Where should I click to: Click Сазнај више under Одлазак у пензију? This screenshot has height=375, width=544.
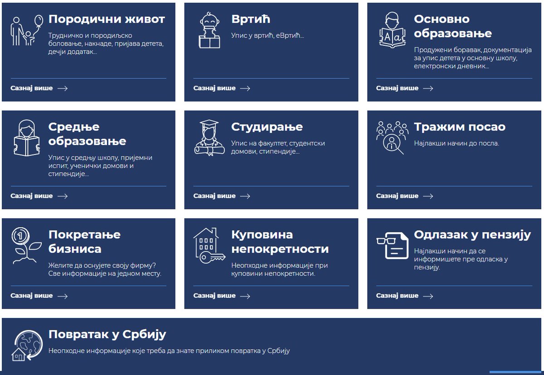tap(398, 296)
